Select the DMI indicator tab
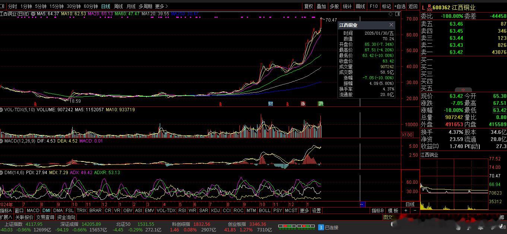 (x=46, y=211)
